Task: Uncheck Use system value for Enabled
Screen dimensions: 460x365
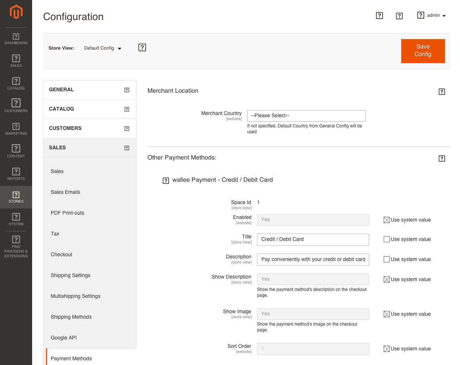Action: point(386,220)
